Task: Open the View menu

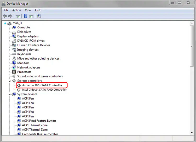Action: (28, 10)
